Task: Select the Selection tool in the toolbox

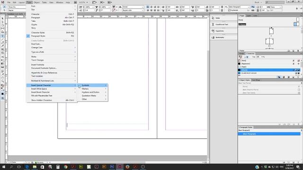Action: pyautogui.click(x=2, y=18)
